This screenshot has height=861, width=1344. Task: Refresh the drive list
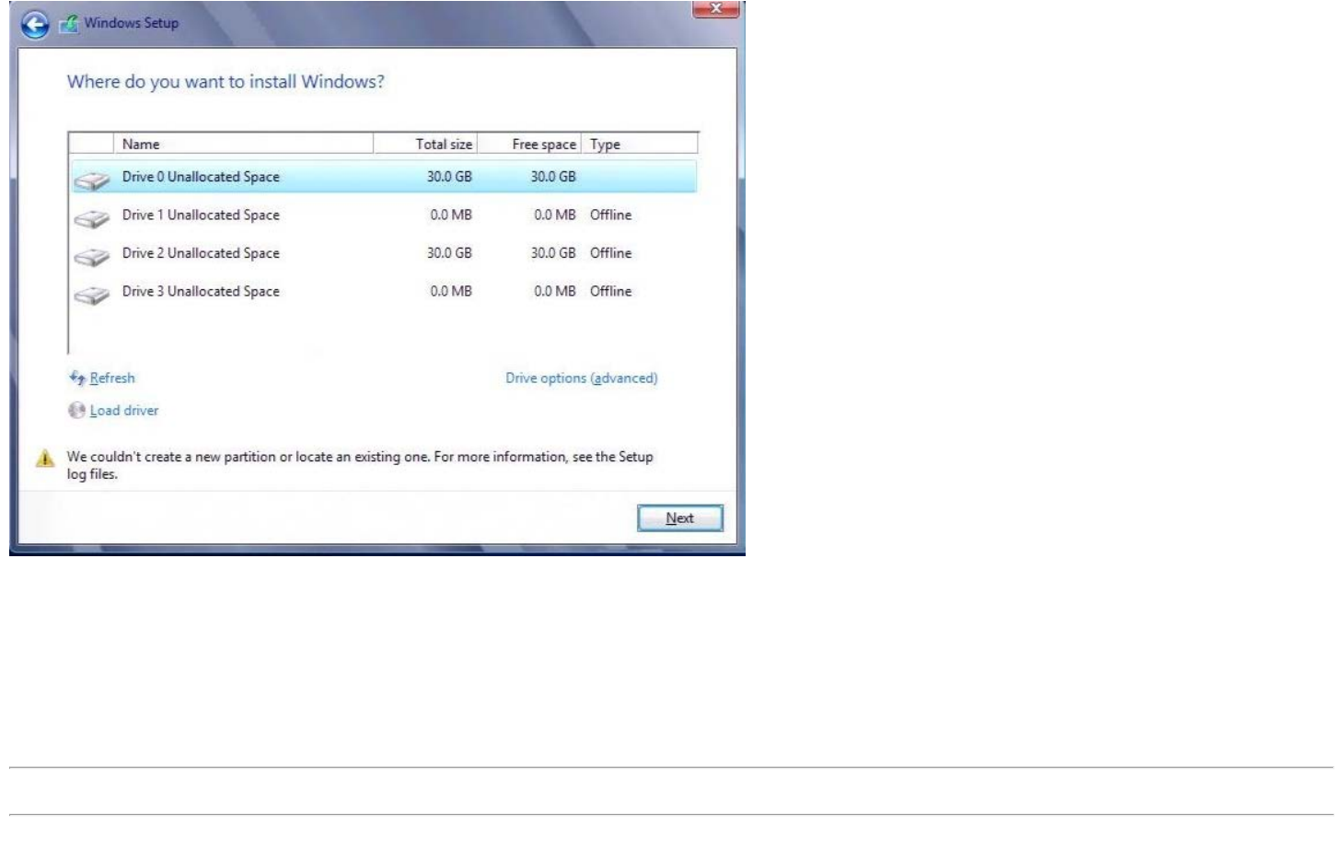coord(112,378)
